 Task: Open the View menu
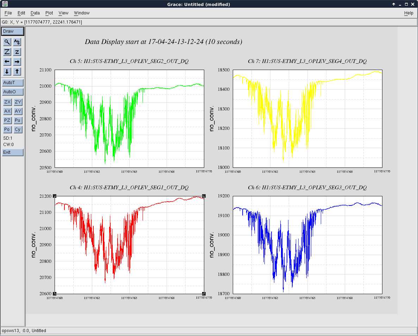click(x=63, y=13)
